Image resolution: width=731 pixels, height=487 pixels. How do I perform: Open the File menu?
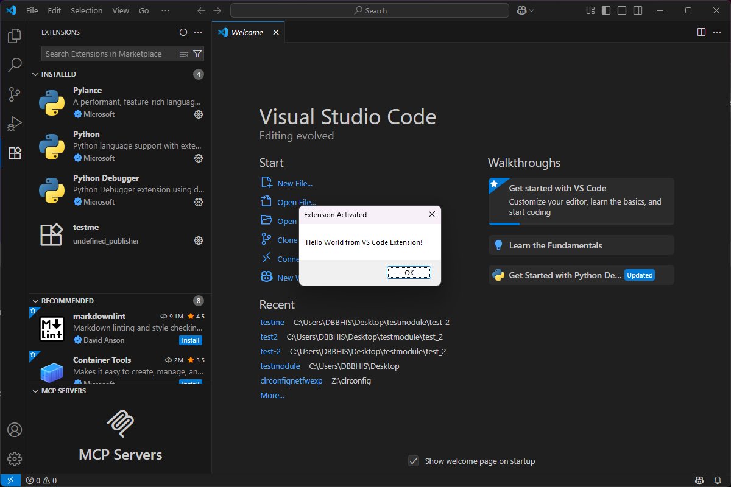coord(32,10)
